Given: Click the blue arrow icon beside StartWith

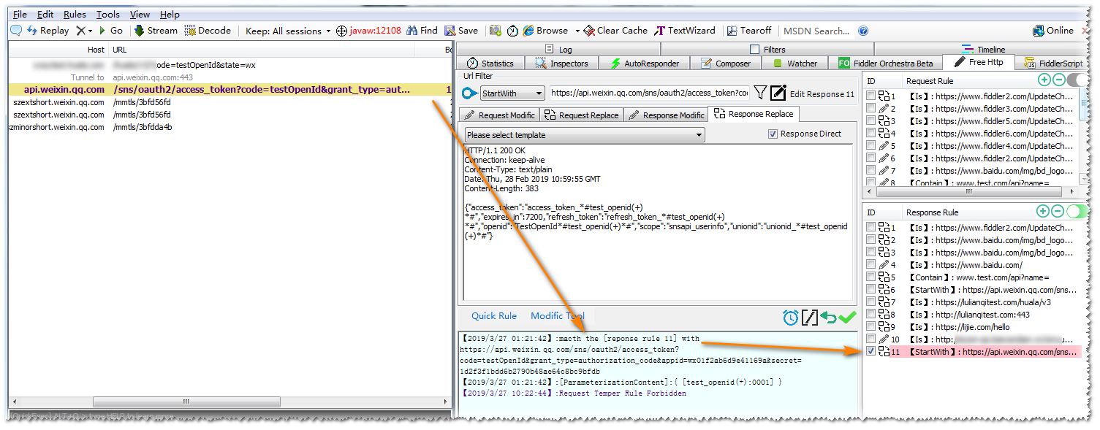Looking at the screenshot, I should (x=471, y=93).
